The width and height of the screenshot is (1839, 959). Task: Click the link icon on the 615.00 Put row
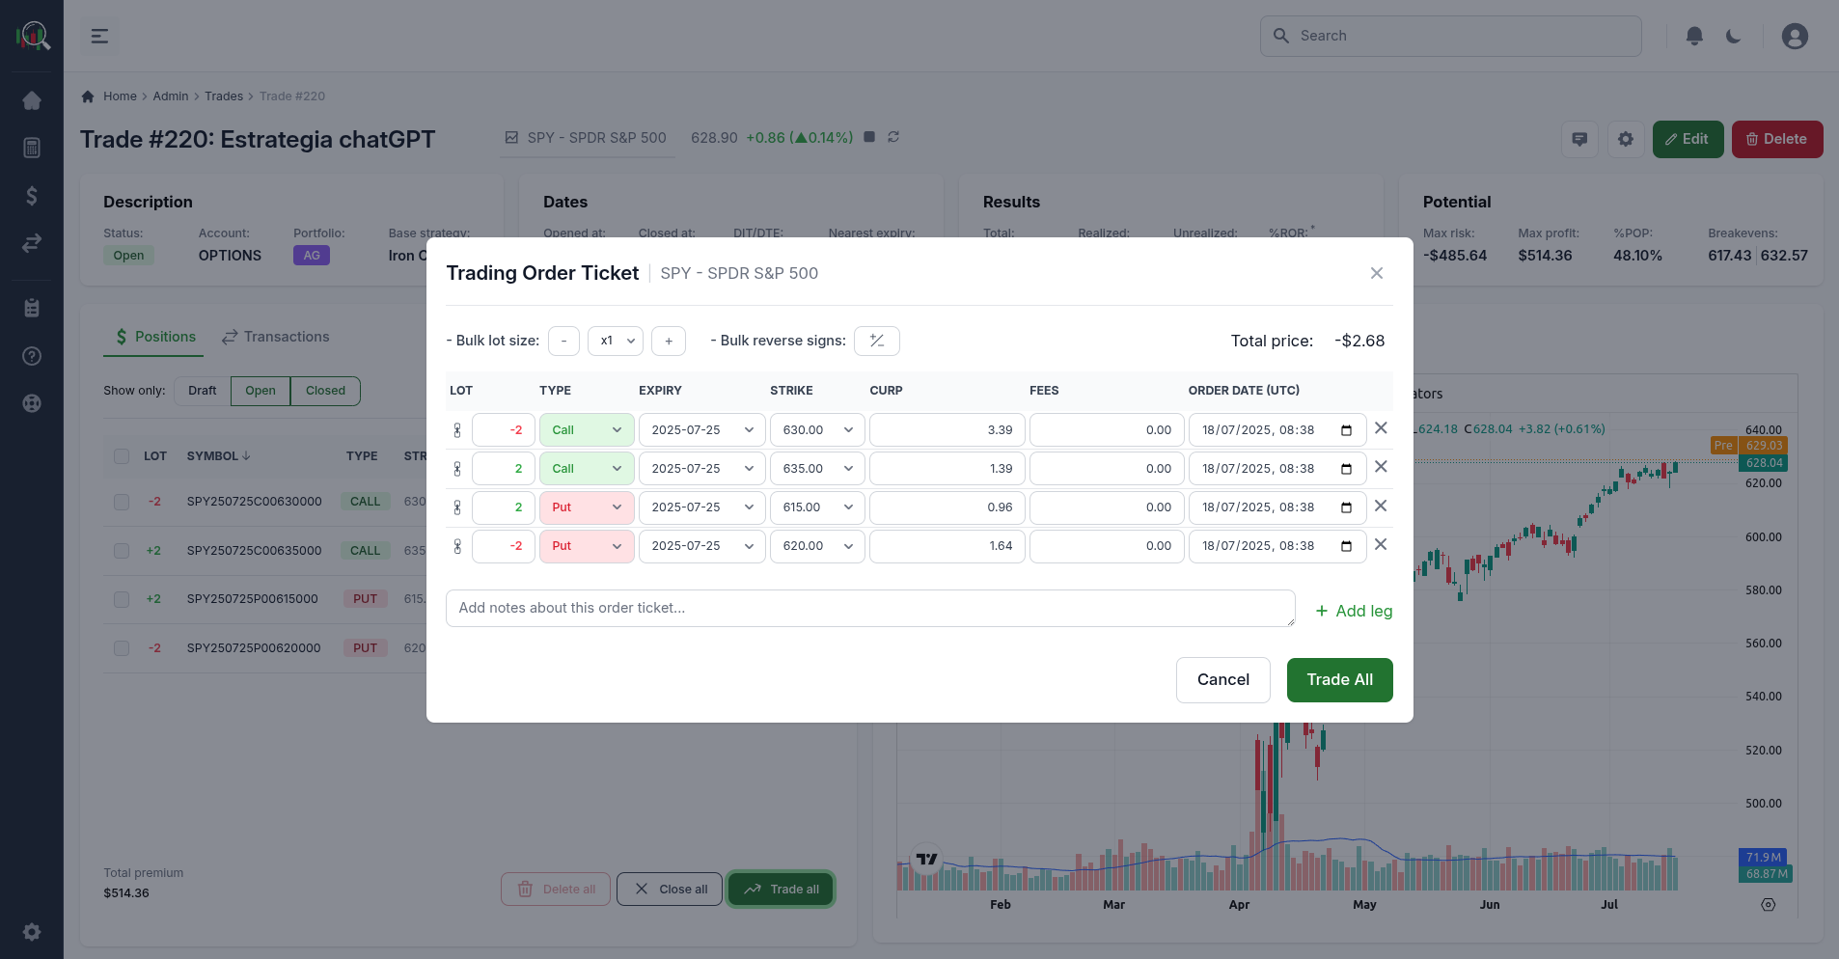click(x=457, y=507)
